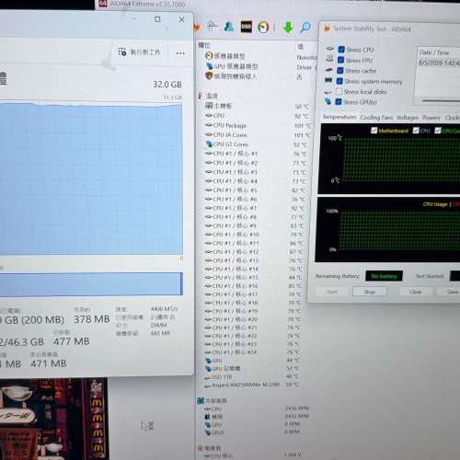This screenshot has width=460, height=460.
Task: Click the 32.0 GB memory total label
Action: tap(167, 85)
